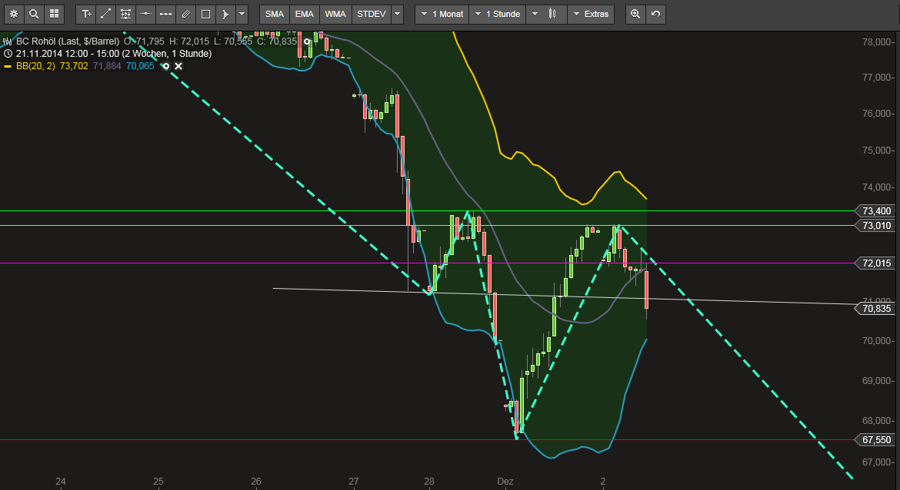Click the lower band value 70,065
The image size is (900, 490).
(140, 66)
